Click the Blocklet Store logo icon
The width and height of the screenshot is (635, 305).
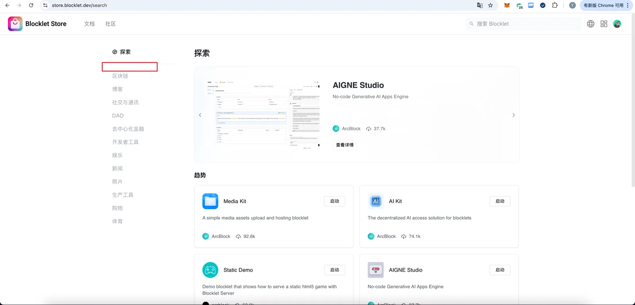(15, 24)
